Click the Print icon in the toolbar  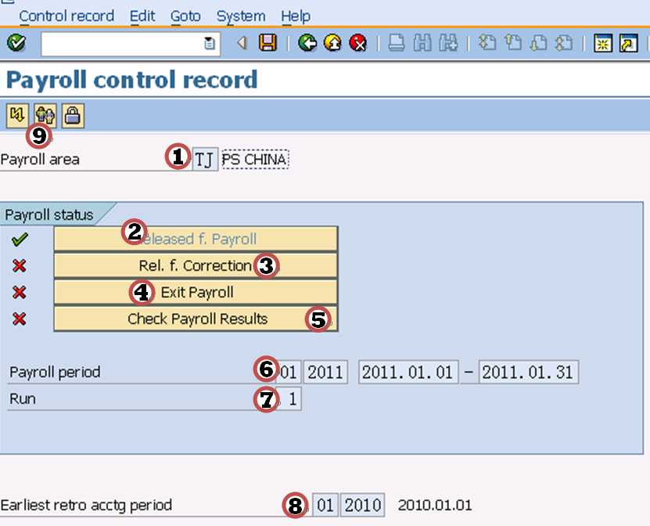point(397,43)
